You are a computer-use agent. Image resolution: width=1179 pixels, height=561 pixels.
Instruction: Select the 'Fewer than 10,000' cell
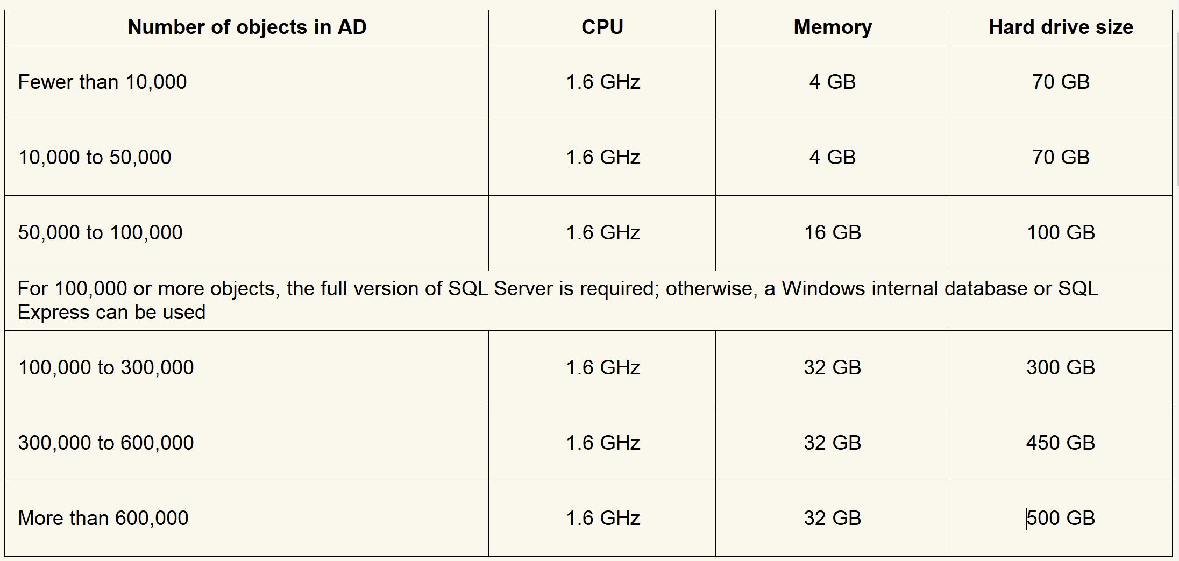(x=102, y=82)
